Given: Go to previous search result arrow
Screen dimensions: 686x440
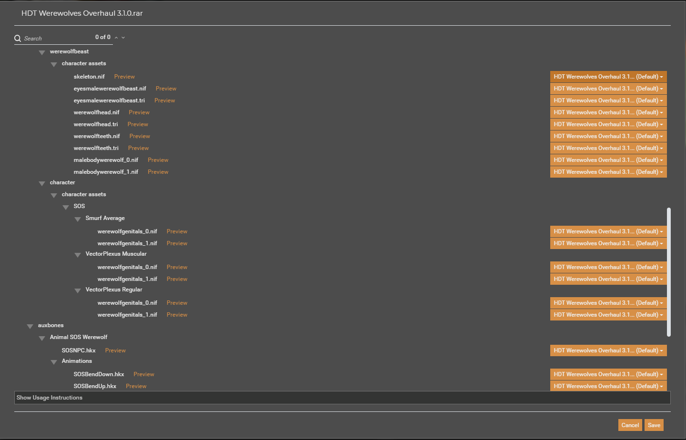Looking at the screenshot, I should pos(116,38).
